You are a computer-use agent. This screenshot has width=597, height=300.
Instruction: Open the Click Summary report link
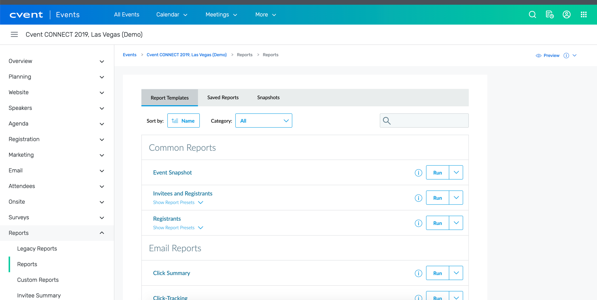pos(172,273)
